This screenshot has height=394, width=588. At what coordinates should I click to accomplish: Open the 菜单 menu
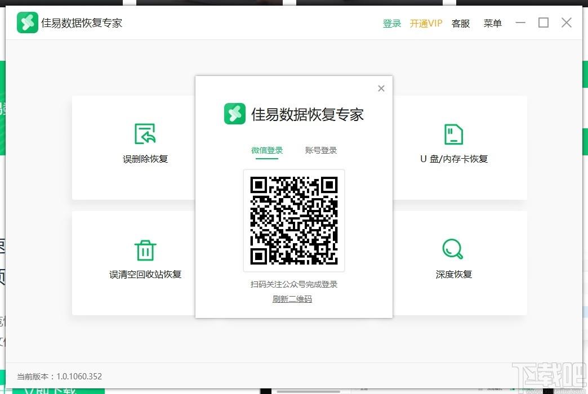492,23
